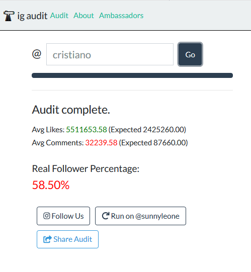Click the Share Audit button

point(67,239)
